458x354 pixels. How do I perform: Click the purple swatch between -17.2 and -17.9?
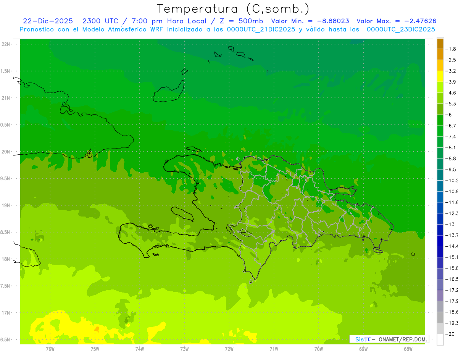[x=440, y=296]
